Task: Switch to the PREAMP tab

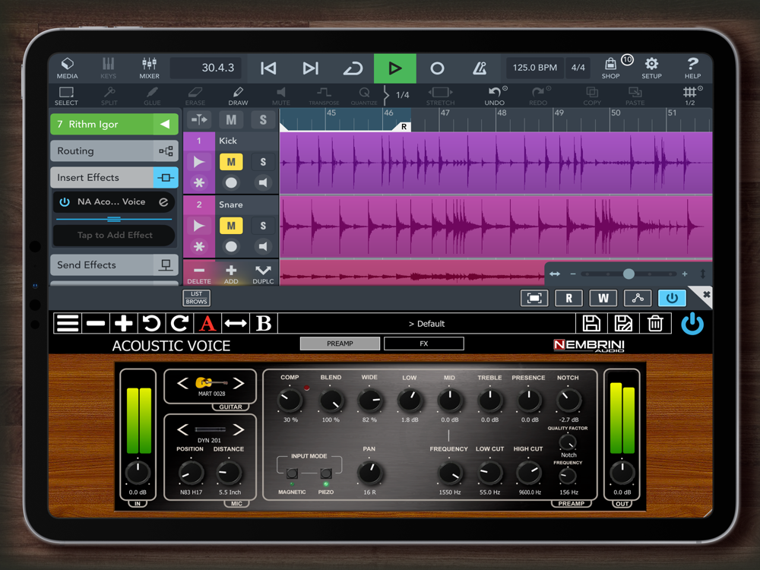Action: pyautogui.click(x=340, y=344)
